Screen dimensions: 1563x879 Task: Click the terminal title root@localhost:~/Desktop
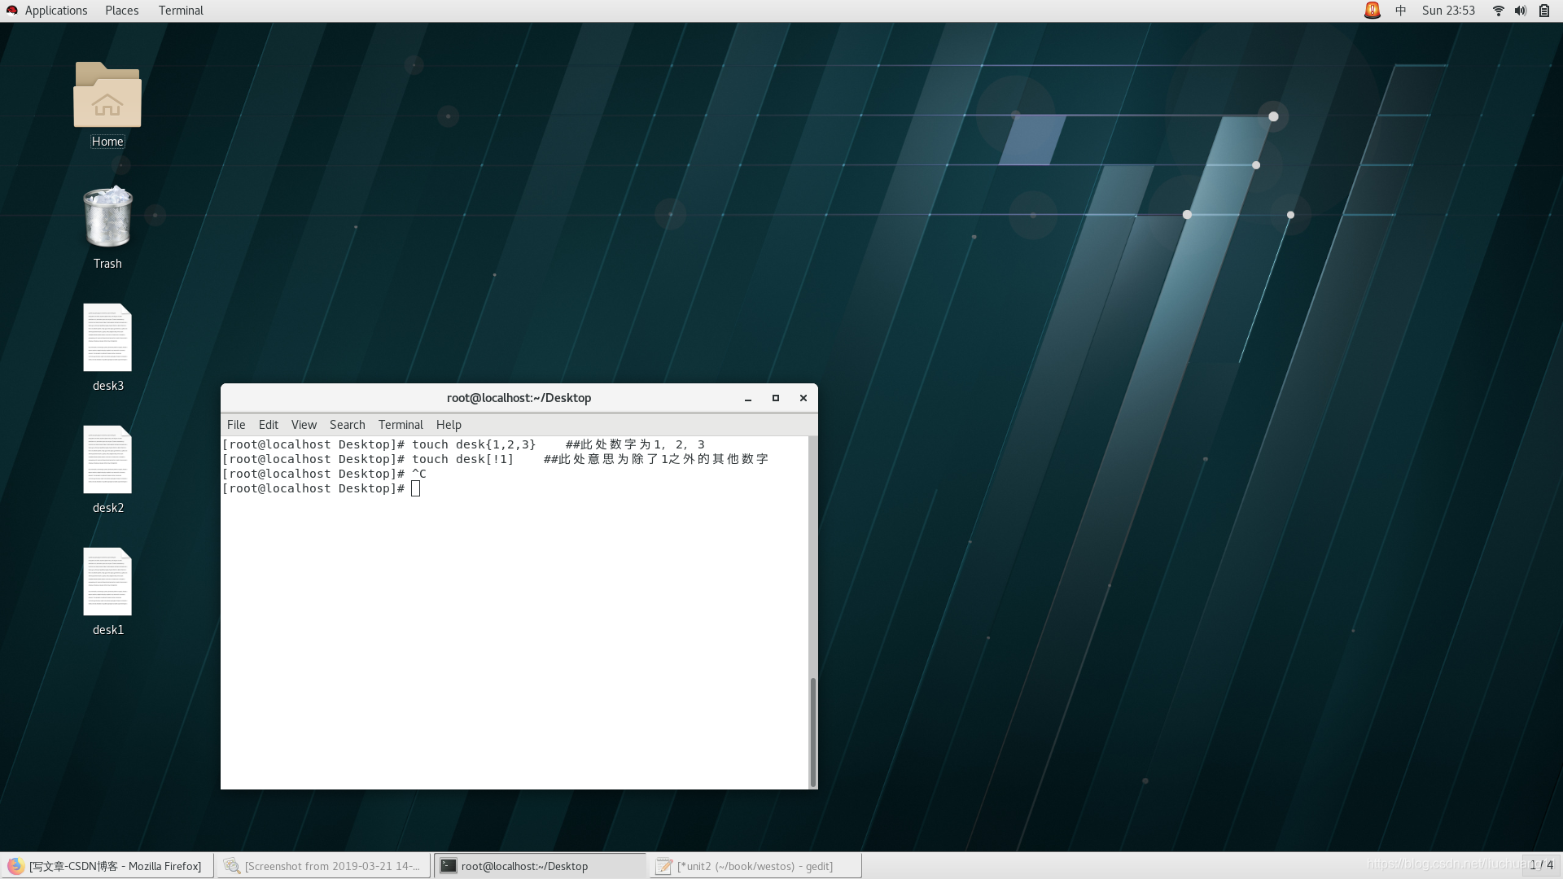tap(519, 398)
